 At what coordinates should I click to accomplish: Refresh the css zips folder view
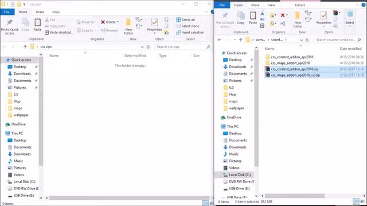(x=148, y=47)
